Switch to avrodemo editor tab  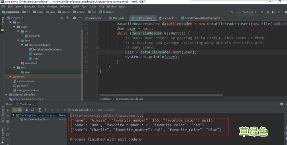[95, 18]
